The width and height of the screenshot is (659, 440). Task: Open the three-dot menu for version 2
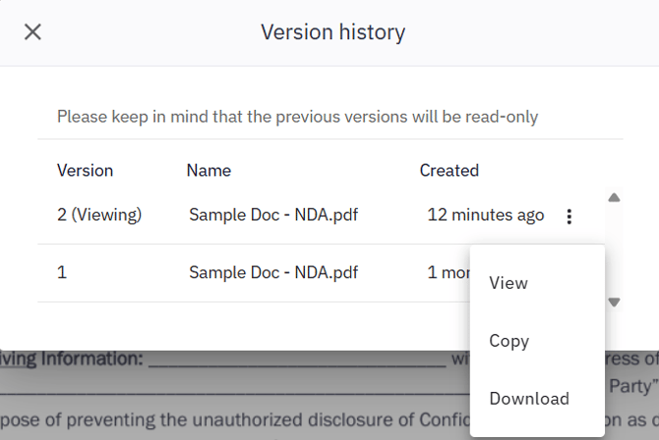[569, 216]
